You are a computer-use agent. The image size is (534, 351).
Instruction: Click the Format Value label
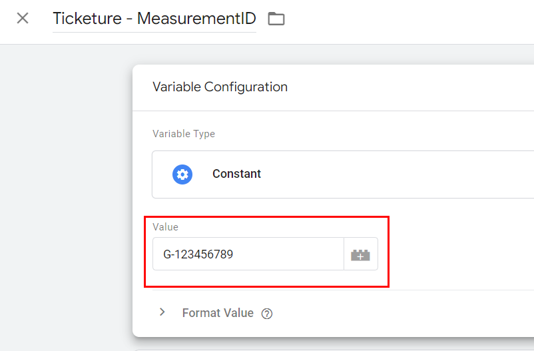(x=218, y=313)
